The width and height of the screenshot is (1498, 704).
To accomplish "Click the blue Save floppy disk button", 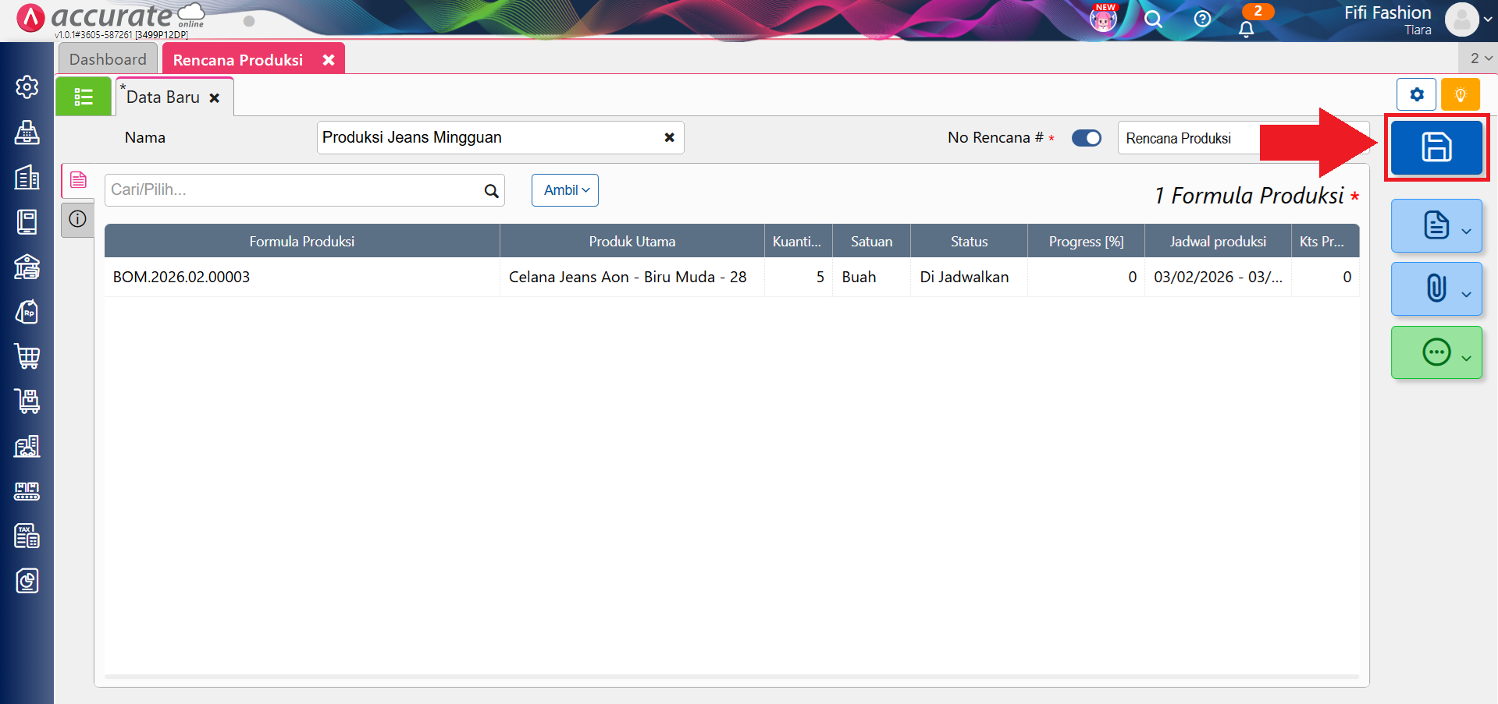I will click(1436, 147).
